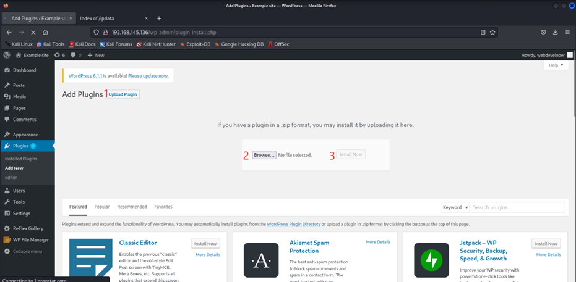This screenshot has height=282, width=576.
Task: Open Howdy, webdeveloper account menu
Action: point(547,55)
